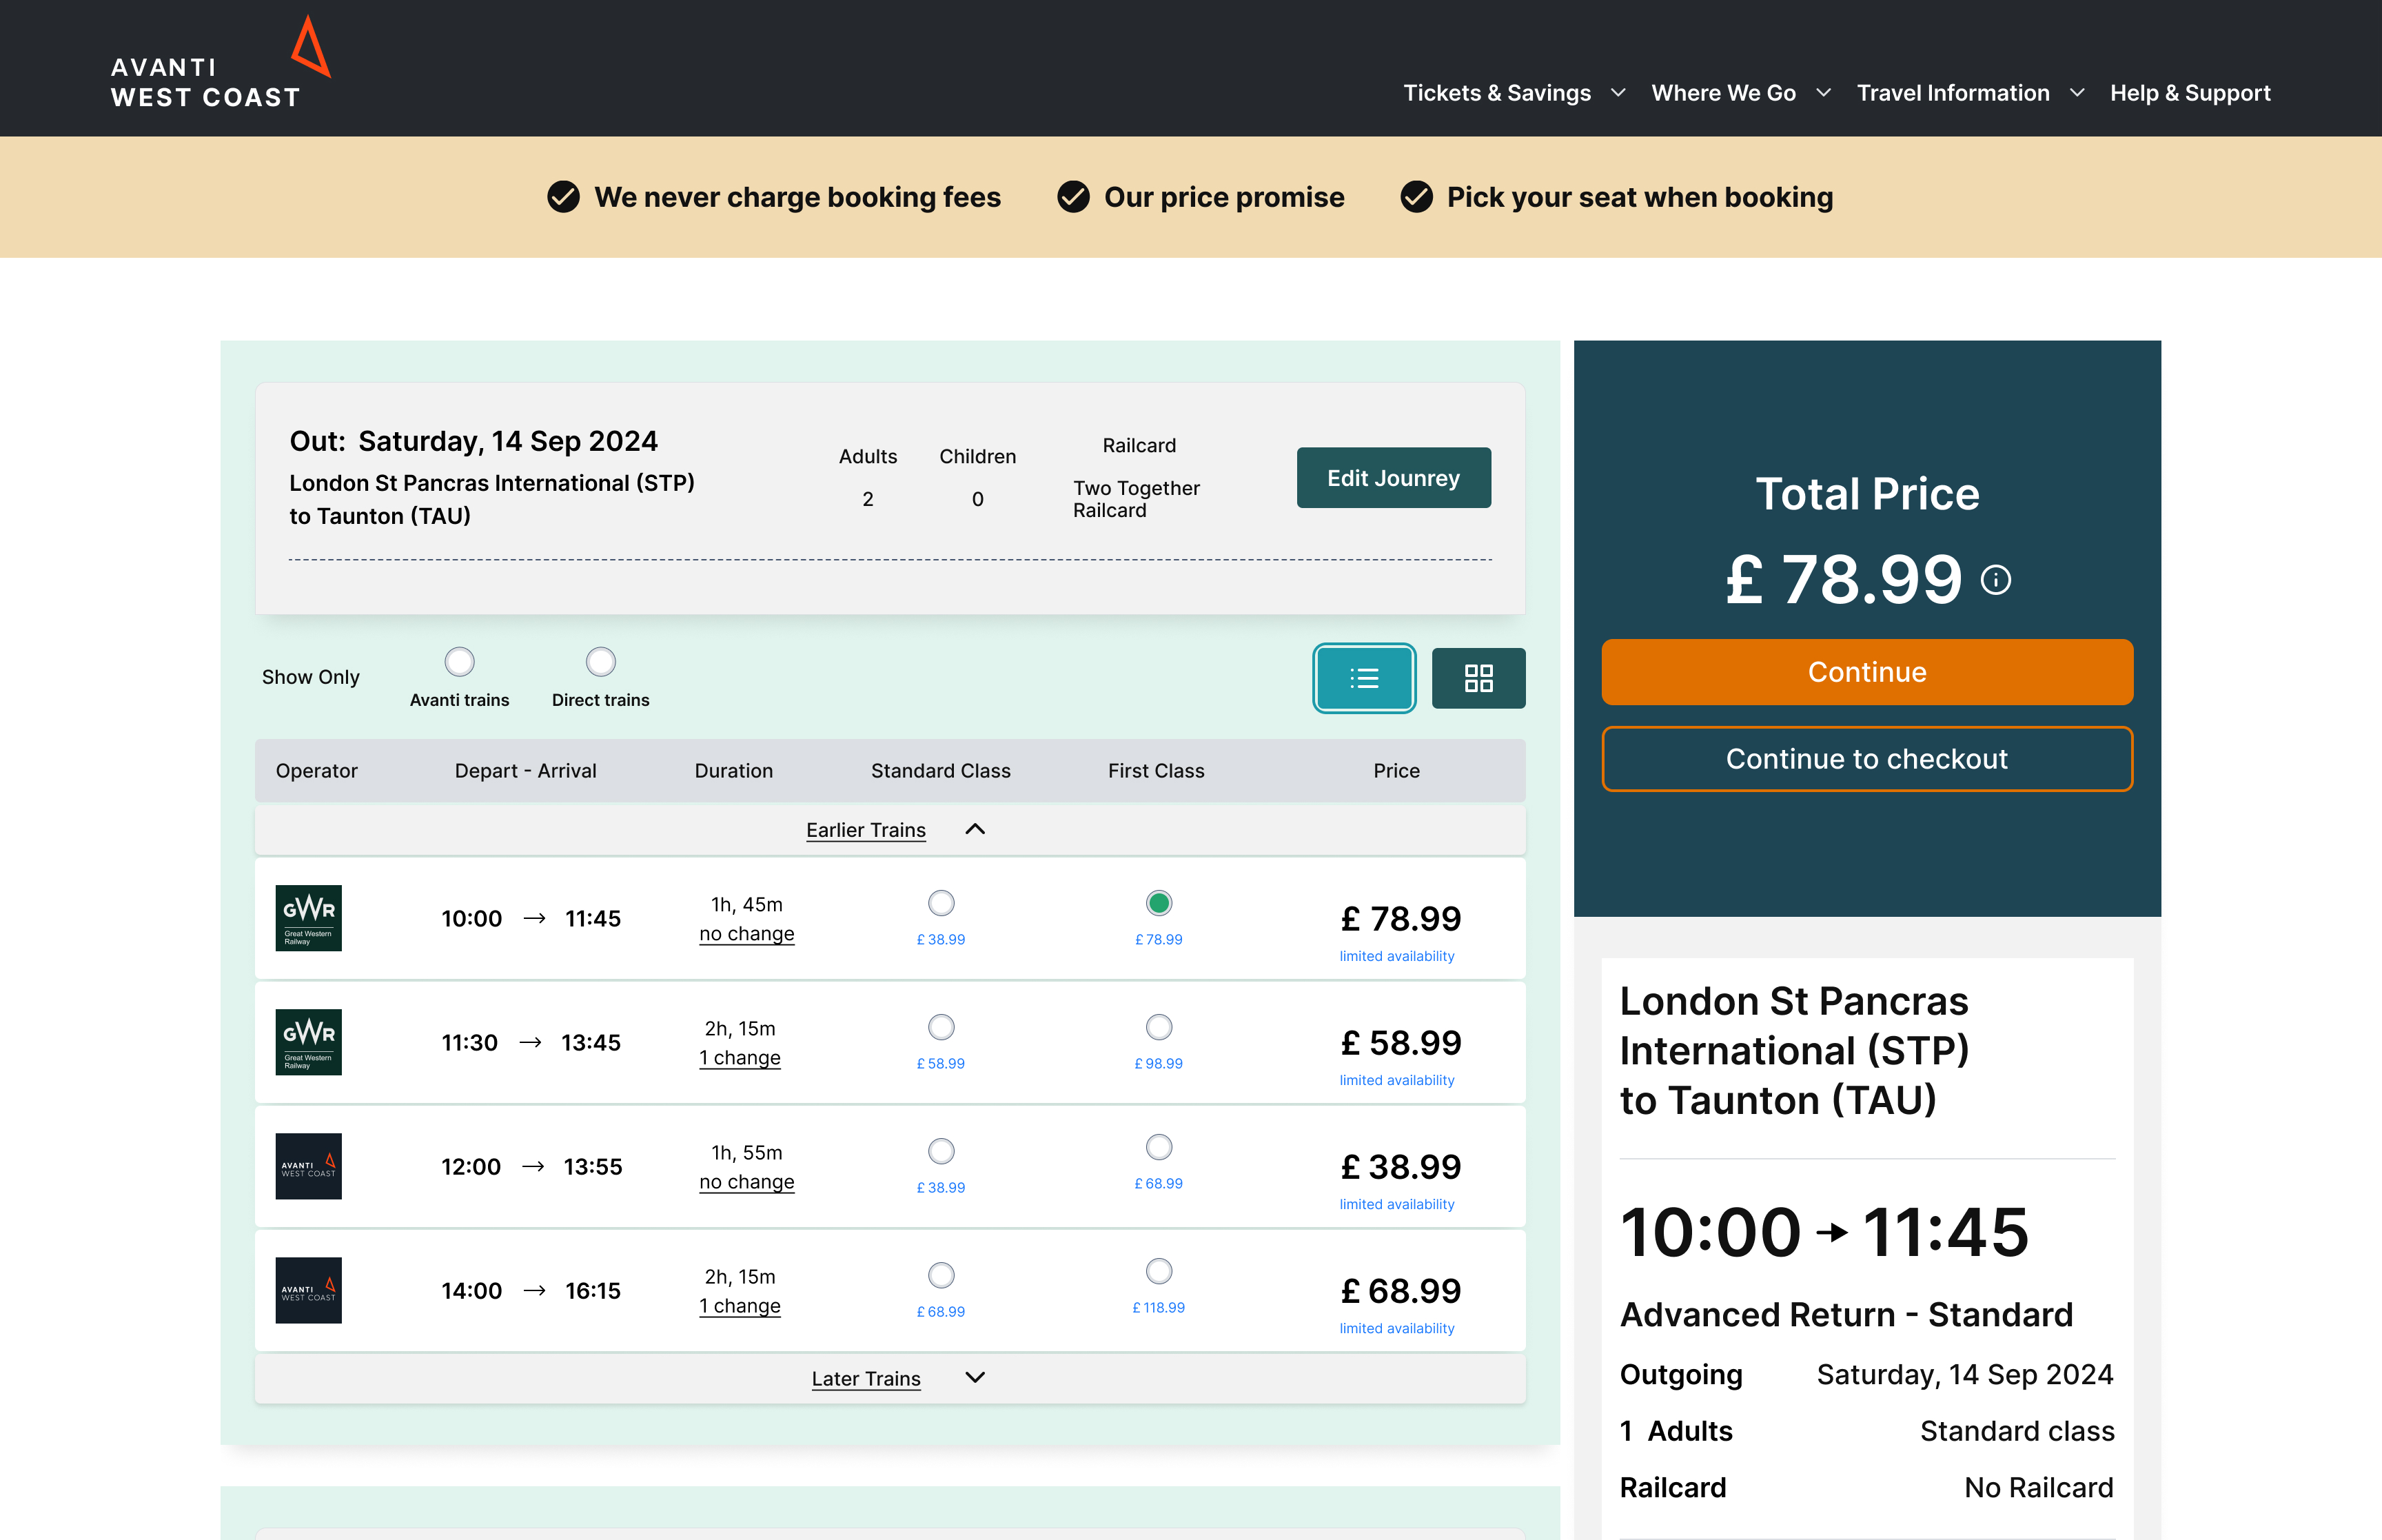Click the Edit Jounrey button
2382x1540 pixels.
pos(1394,478)
